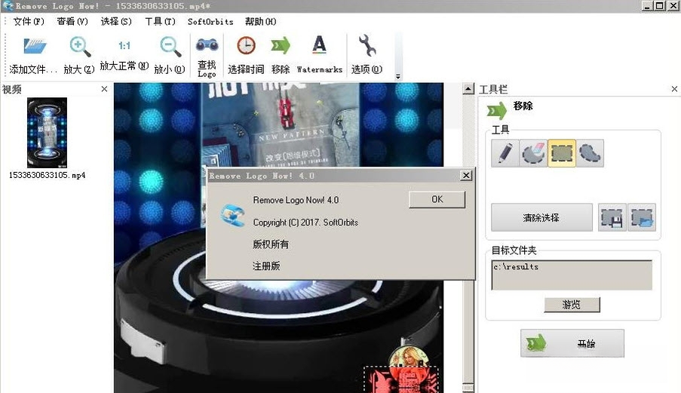The image size is (681, 393).
Task: Open Select Time clock tool
Action: coord(246,45)
